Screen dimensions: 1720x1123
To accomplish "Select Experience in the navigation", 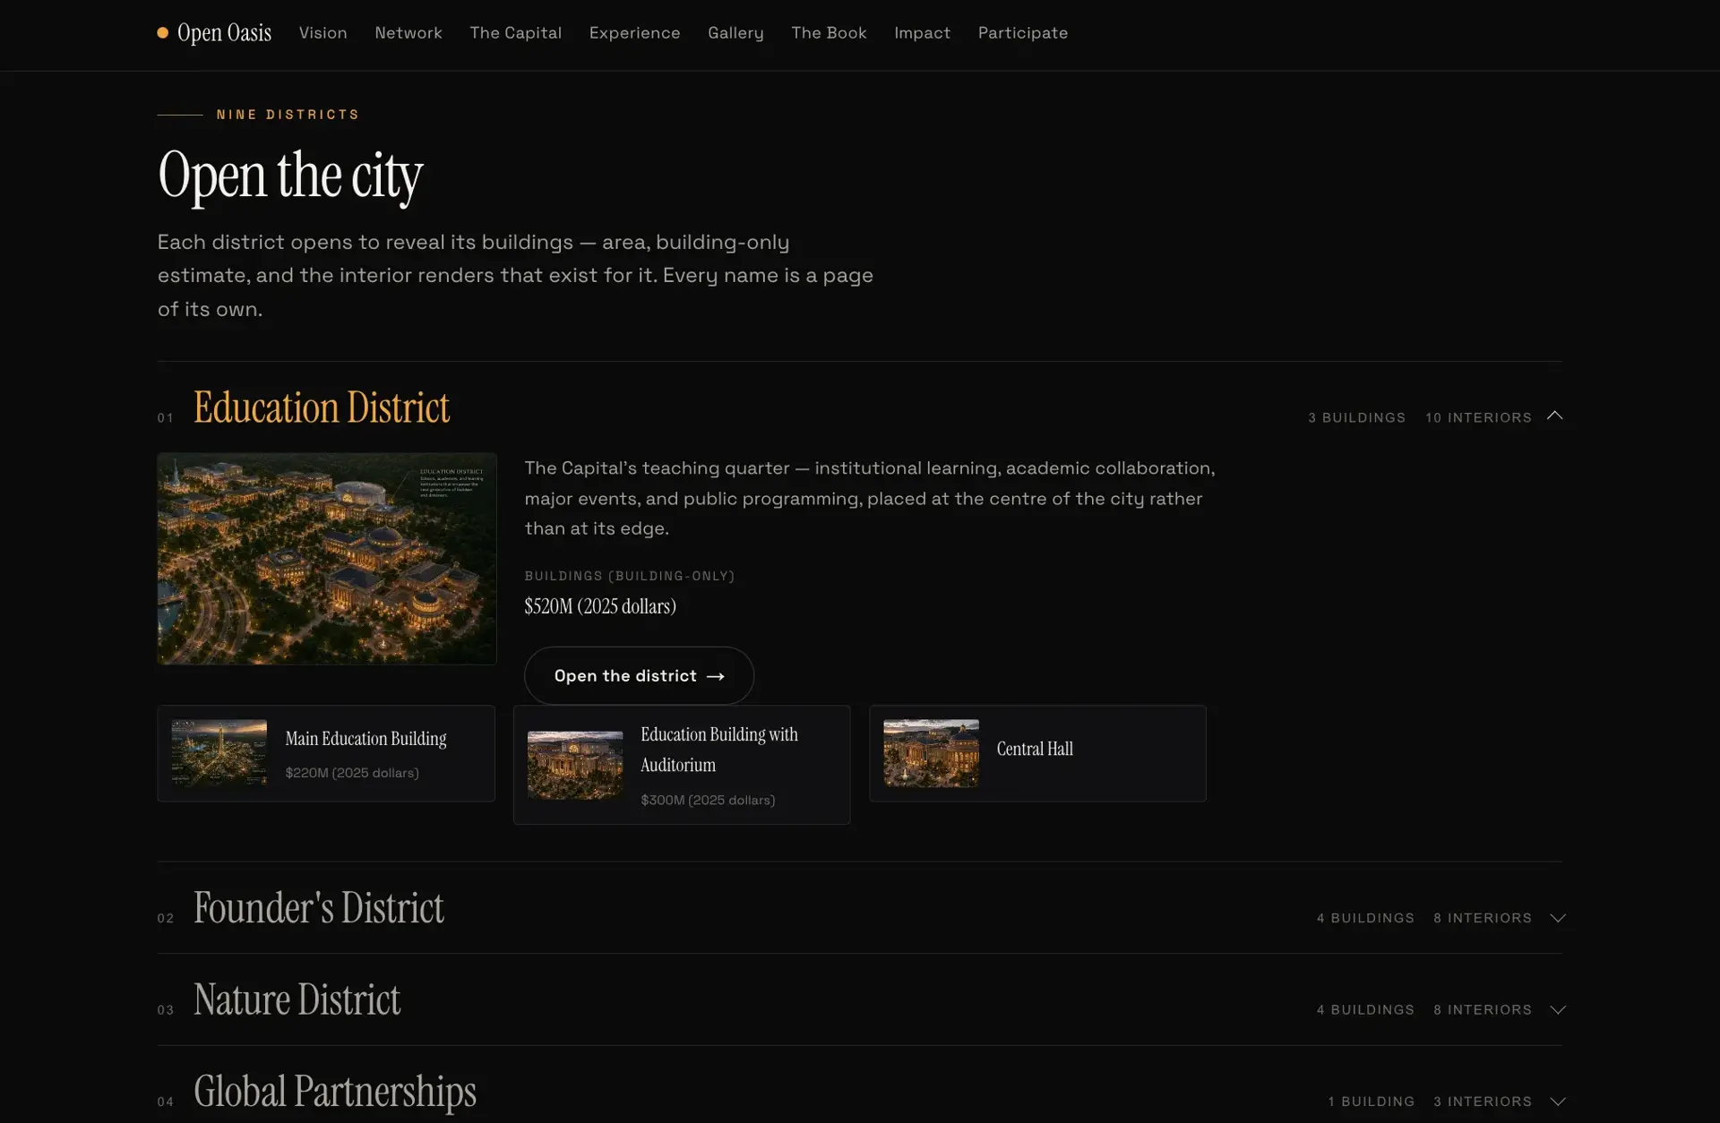I will [x=634, y=33].
